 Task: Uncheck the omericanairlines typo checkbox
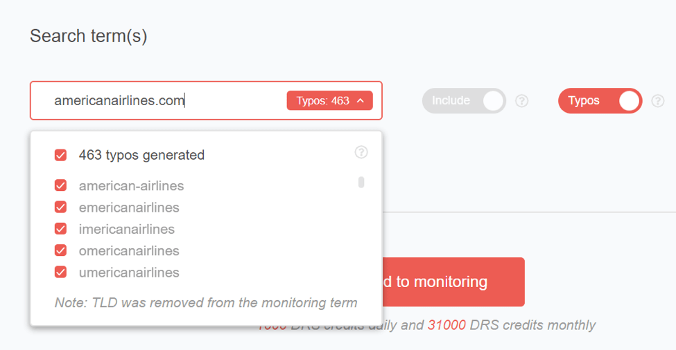point(61,250)
